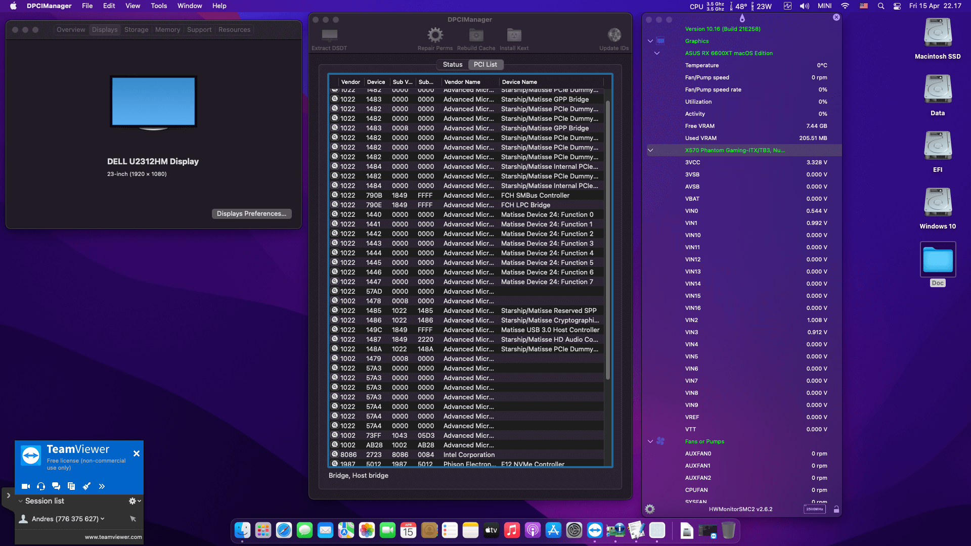Click the Install Kext toolbar icon
This screenshot has width=971, height=546.
coord(514,35)
